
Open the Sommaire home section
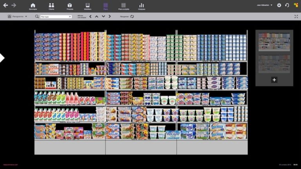point(33,6)
